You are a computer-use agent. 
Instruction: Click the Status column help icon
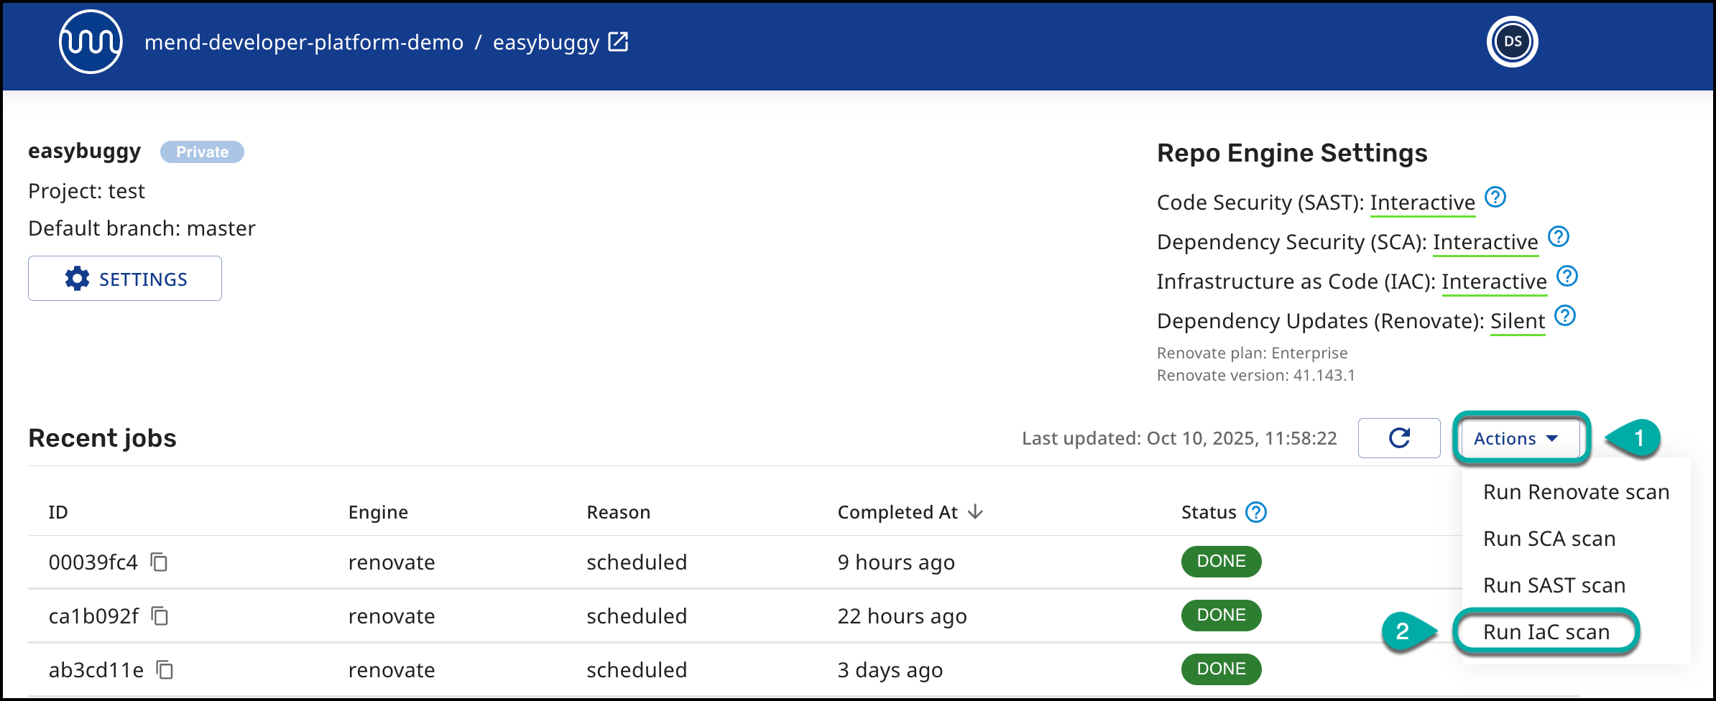(x=1256, y=512)
